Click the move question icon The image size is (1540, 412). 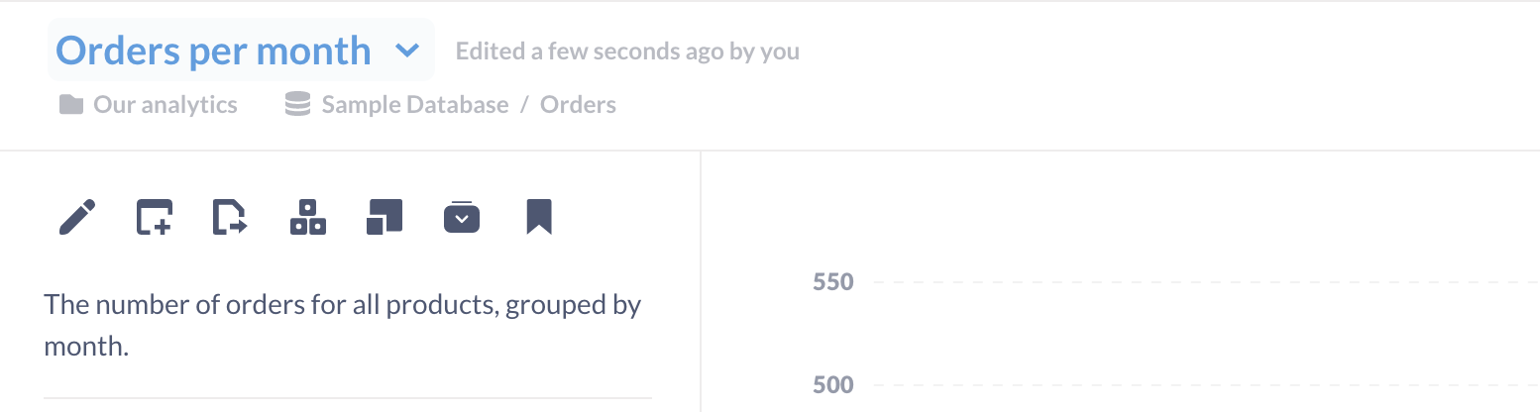230,217
